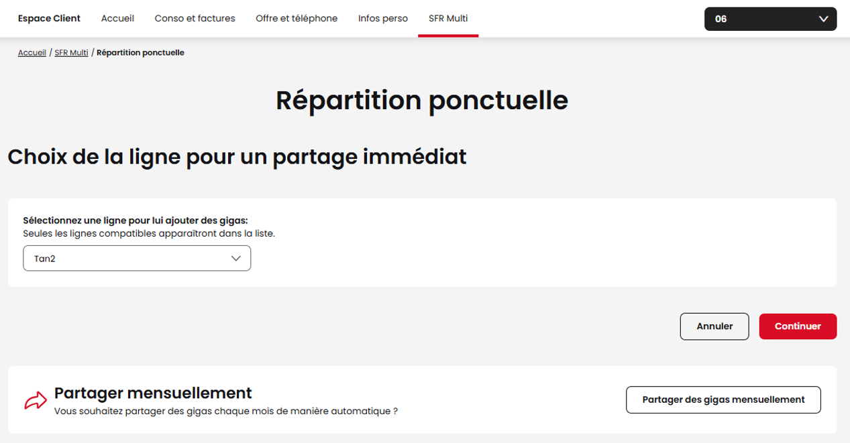Viewport: 850px width, 443px height.
Task: Click the red share arrow icon
Action: 36,400
